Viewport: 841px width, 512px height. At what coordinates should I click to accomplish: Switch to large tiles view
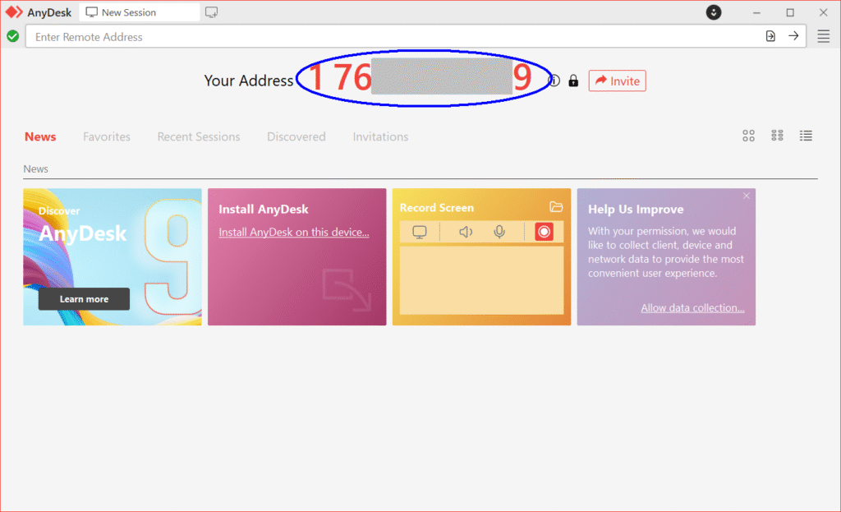[748, 136]
